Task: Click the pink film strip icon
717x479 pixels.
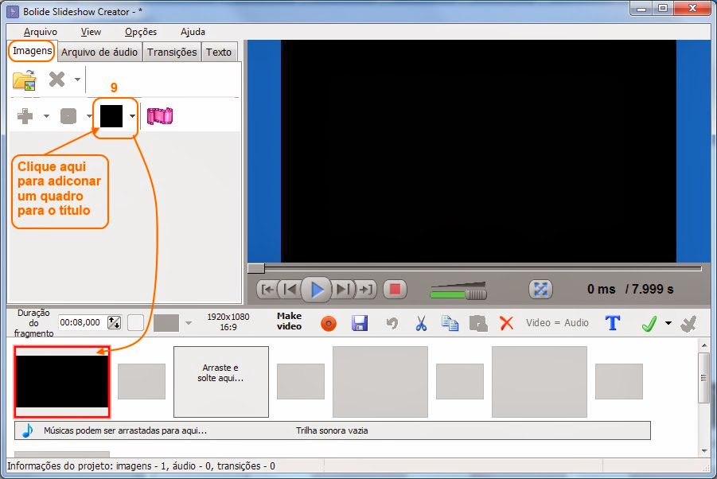Action: (160, 116)
